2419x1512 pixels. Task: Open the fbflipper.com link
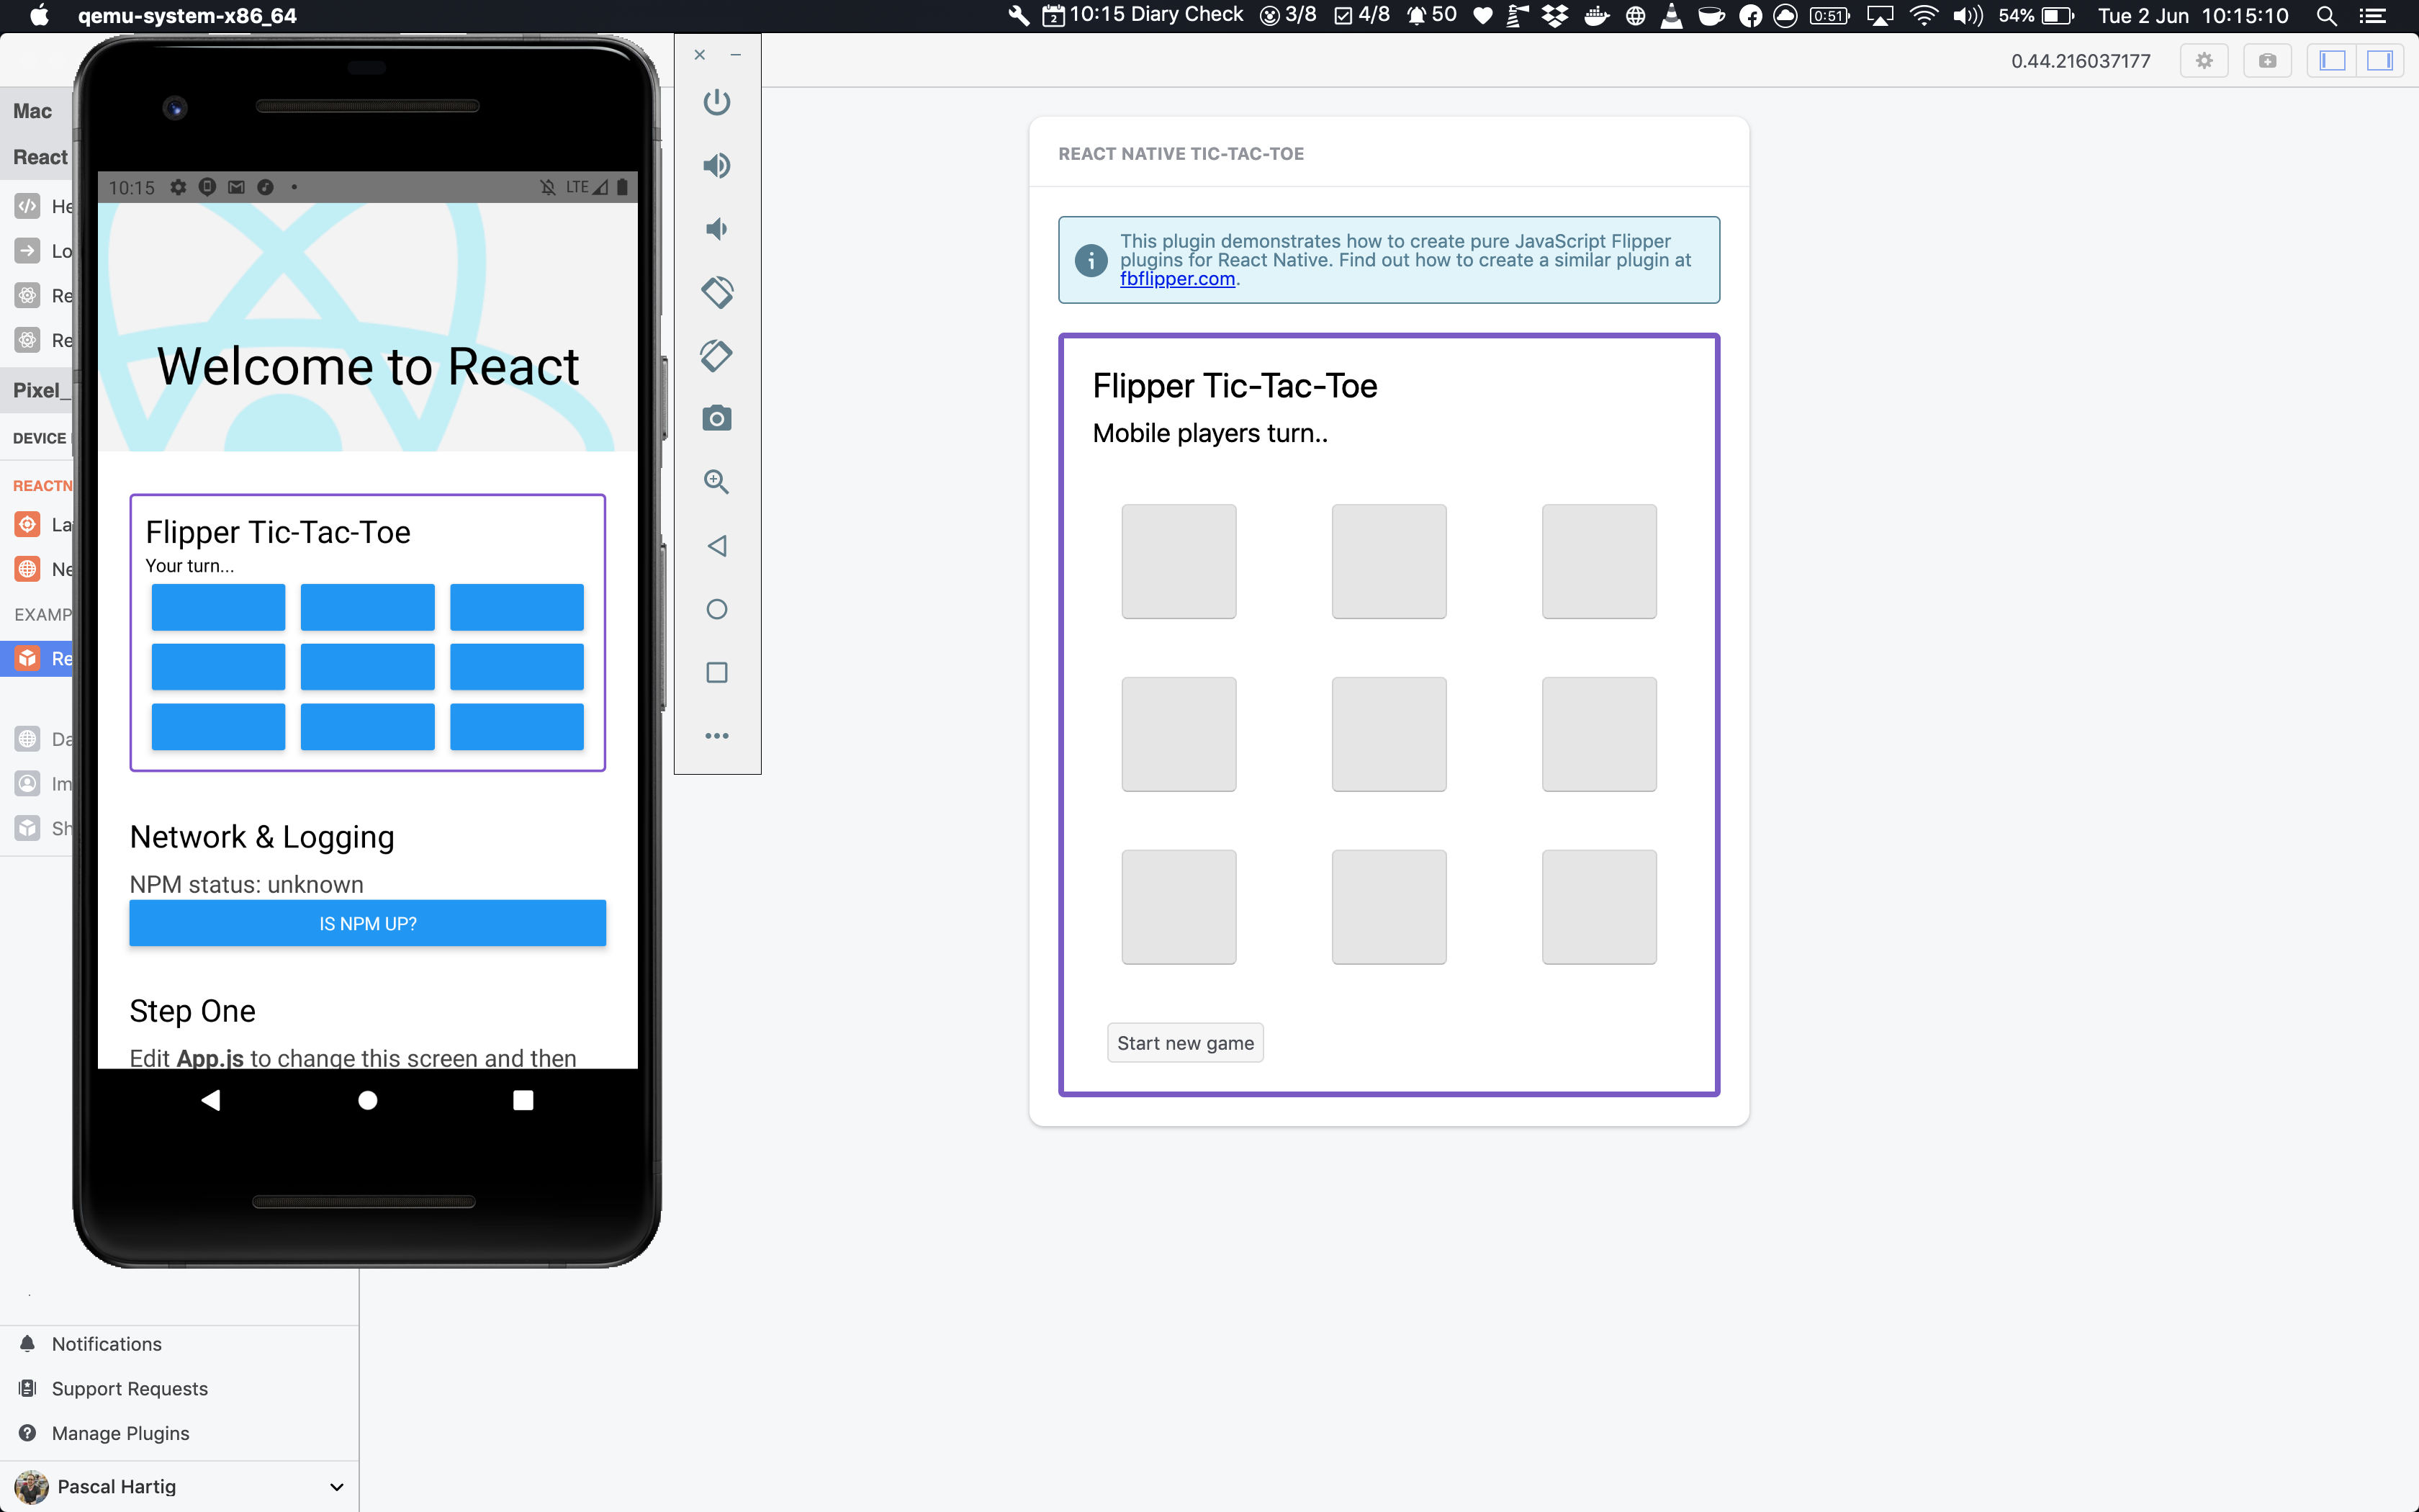pyautogui.click(x=1176, y=279)
